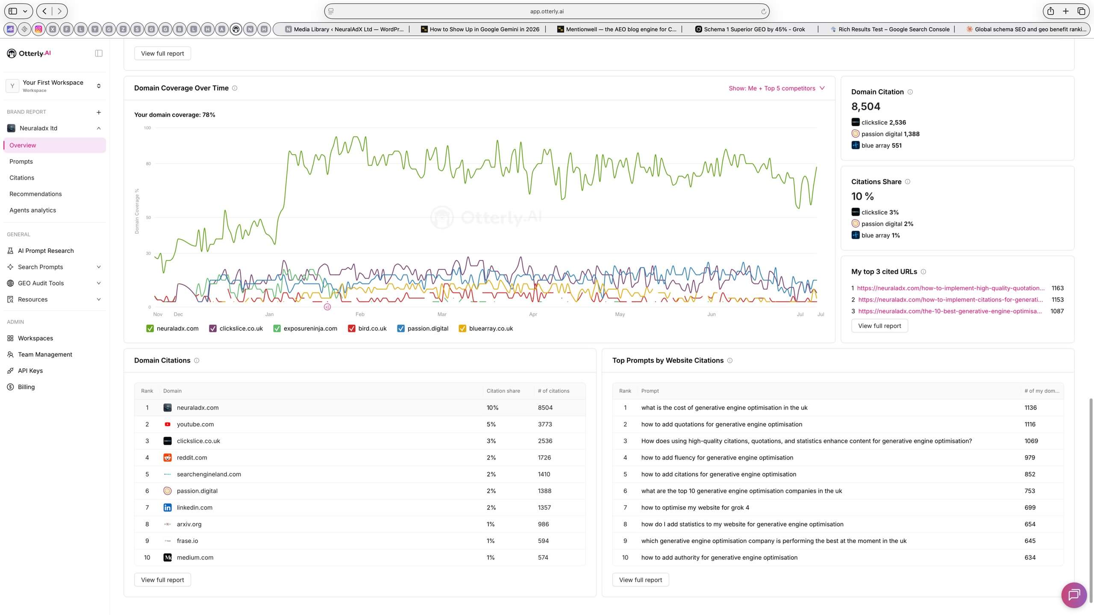The width and height of the screenshot is (1094, 615).
Task: Toggle the passion.digital legend checkbox
Action: click(x=400, y=328)
